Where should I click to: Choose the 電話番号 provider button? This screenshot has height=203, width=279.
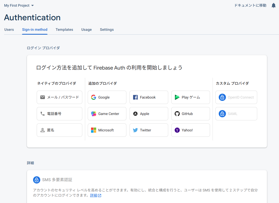59,114
